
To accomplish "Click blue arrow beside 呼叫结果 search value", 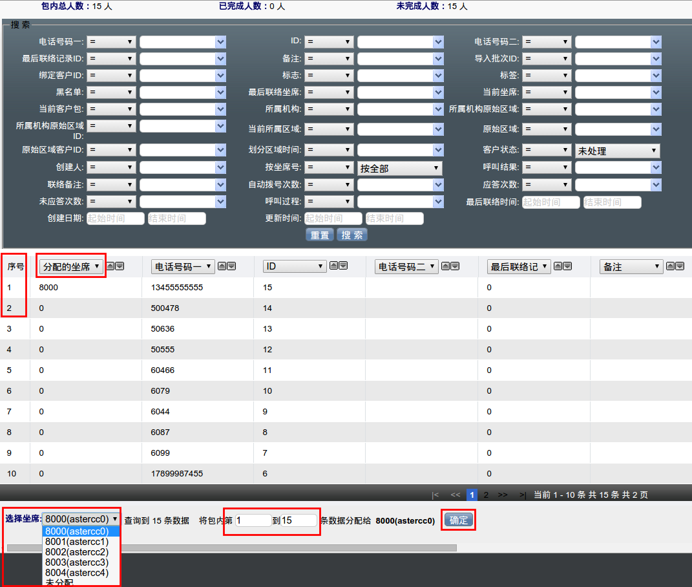I will pos(656,168).
